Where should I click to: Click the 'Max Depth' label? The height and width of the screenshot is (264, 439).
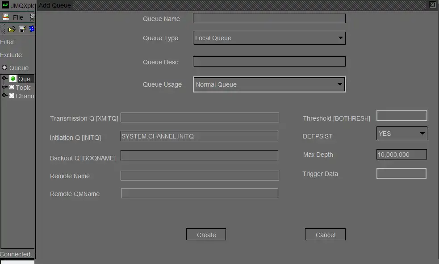click(318, 155)
